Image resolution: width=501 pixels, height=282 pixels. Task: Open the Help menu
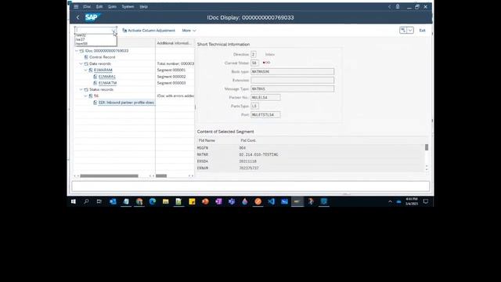click(x=144, y=6)
